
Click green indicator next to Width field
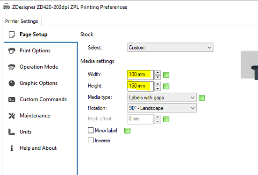(x=166, y=75)
